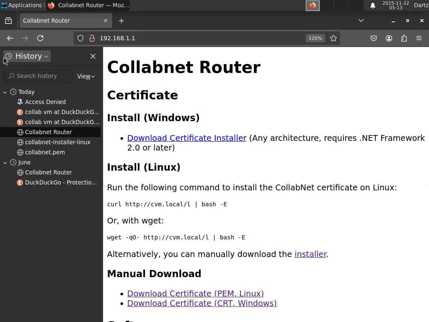
Task: Open collabnet-installer-linux history entry
Action: [51, 142]
